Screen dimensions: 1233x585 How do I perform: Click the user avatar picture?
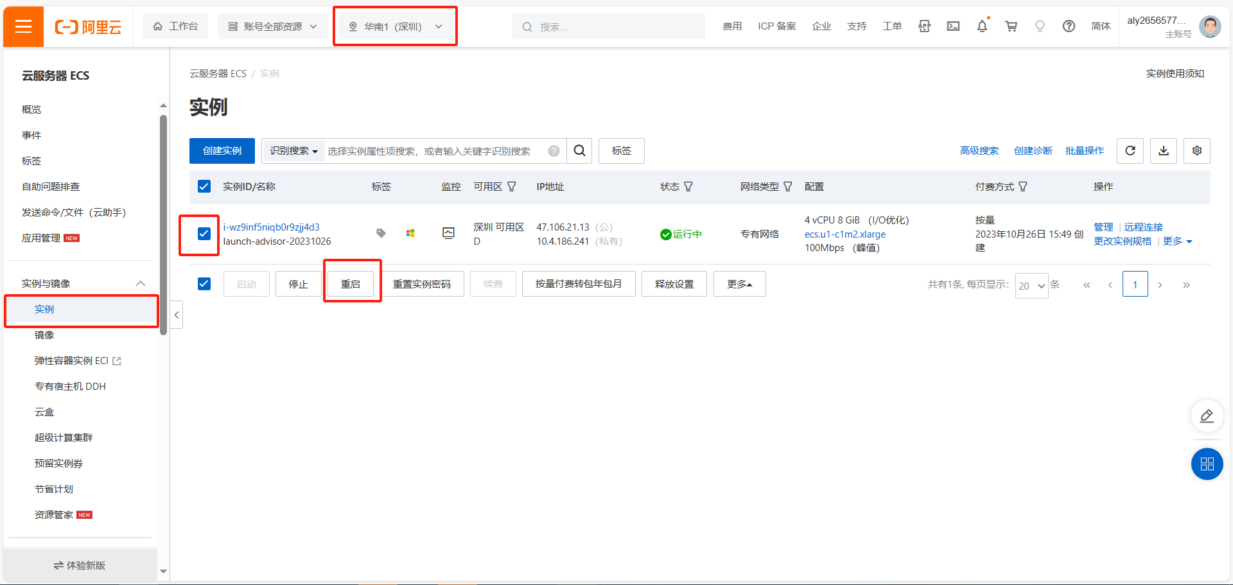(1210, 27)
